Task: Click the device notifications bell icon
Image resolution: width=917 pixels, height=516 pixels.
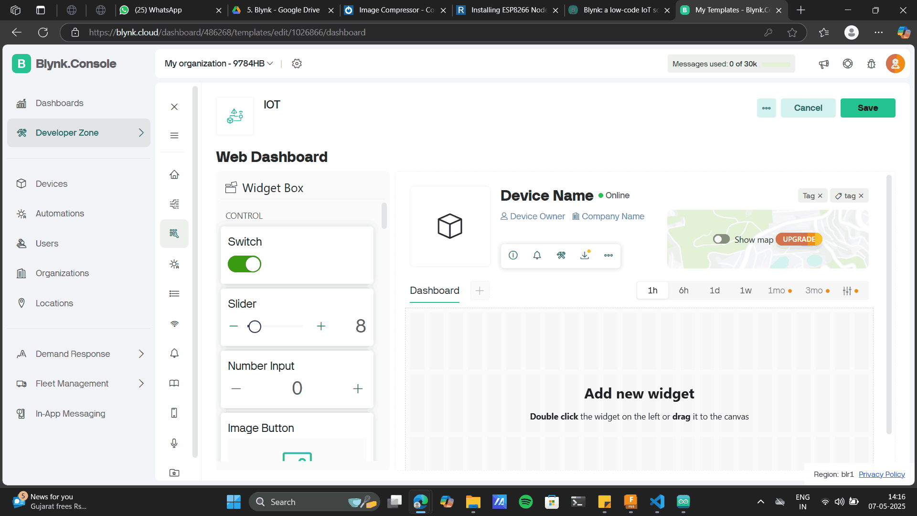Action: coord(537,255)
